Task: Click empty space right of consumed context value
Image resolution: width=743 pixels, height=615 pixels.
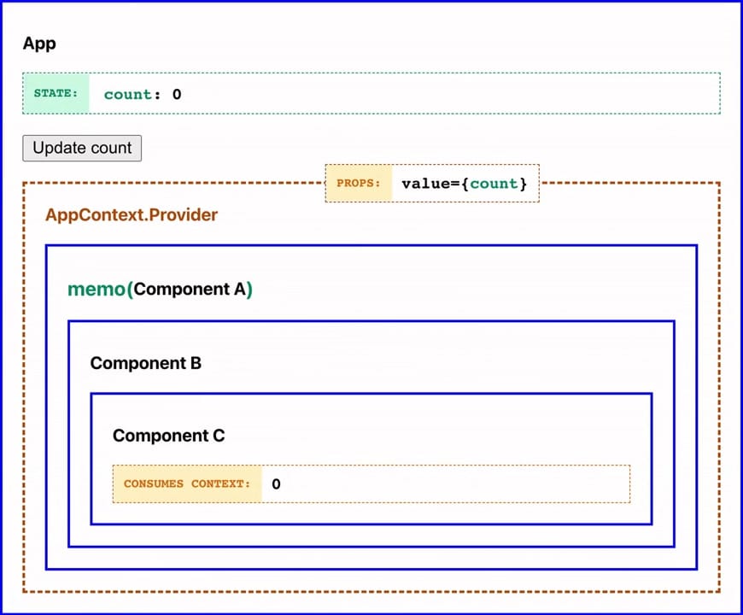Action: click(x=453, y=484)
